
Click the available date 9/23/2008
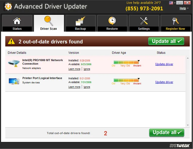[x=86, y=64]
